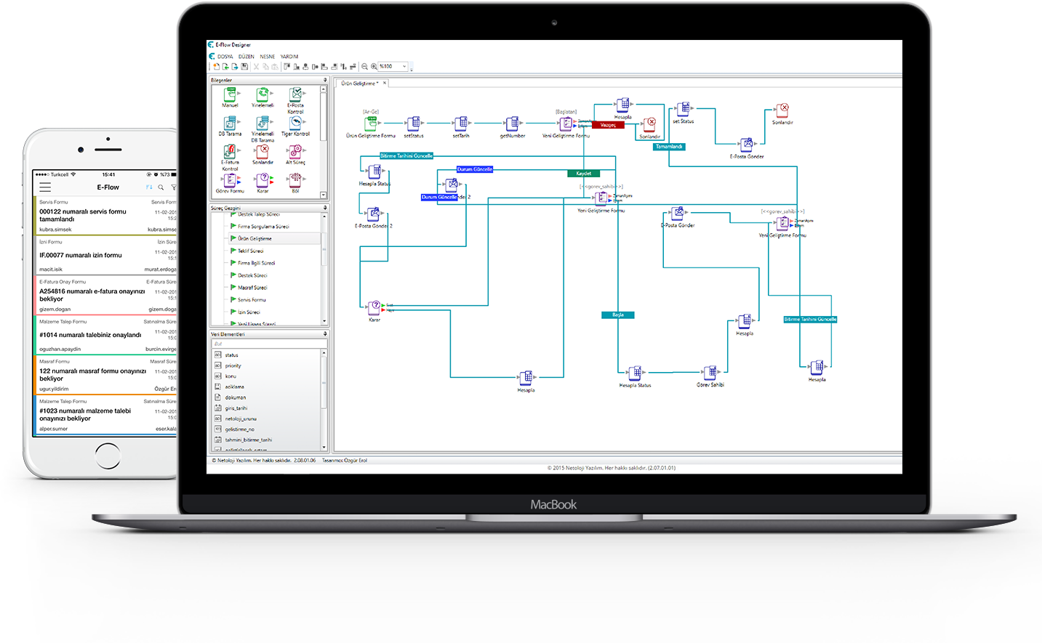Viewport: 1042px width, 643px height.
Task: Click the Bitirme Tarihini Güncelle label near Hesapla Status
Action: (406, 155)
